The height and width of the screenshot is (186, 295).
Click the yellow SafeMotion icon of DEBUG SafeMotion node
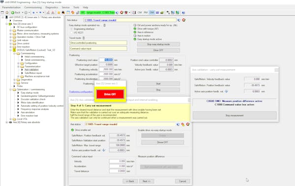coord(14,50)
